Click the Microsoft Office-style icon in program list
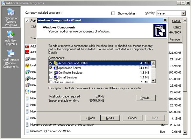 coord(27,91)
